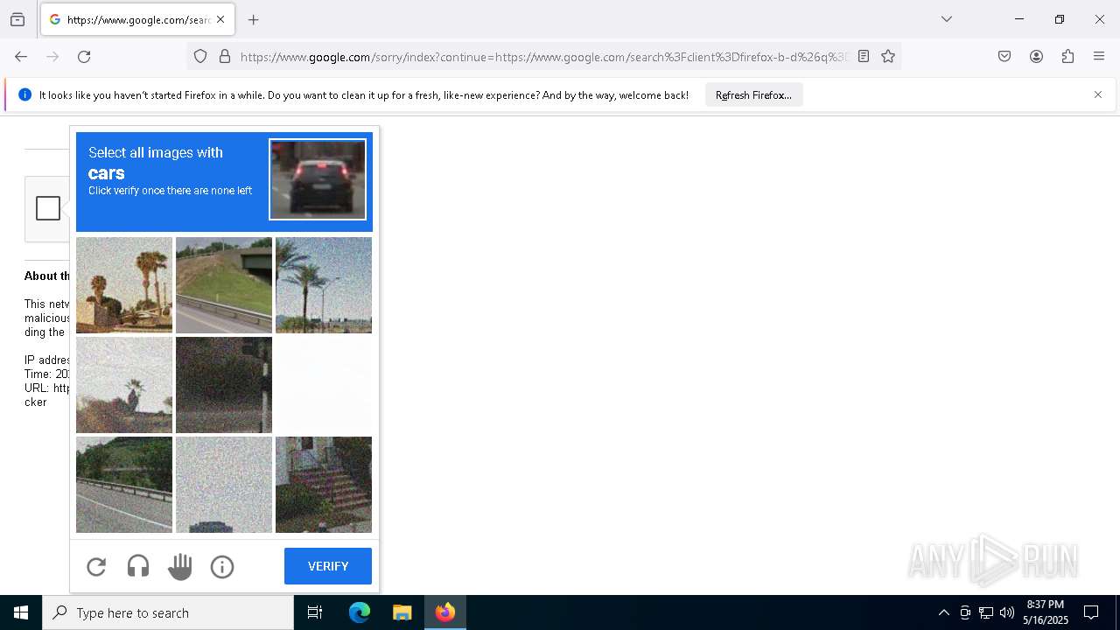Open the clock showing 8:37 PM
Screen dimensions: 1120x630
click(1046, 612)
